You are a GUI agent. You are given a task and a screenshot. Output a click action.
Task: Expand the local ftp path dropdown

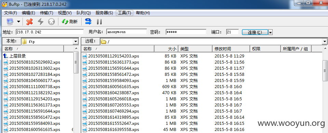pyautogui.click(x=76, y=41)
